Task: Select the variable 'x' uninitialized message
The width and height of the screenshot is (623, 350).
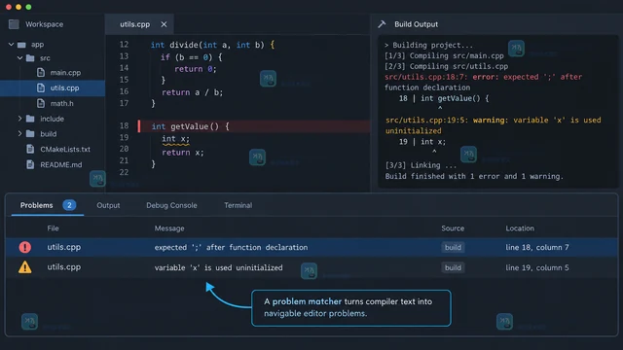Action: [218, 267]
